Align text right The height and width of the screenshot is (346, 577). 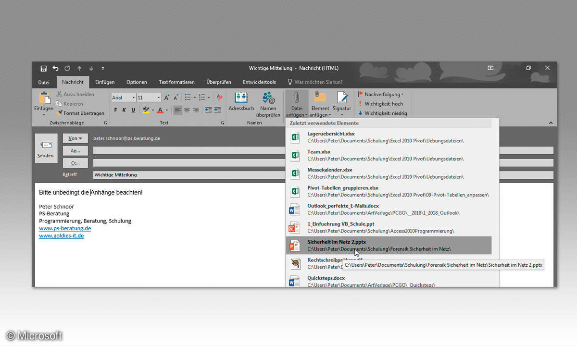pos(196,110)
